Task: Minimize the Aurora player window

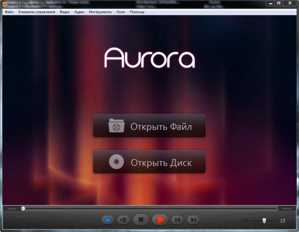Action: click(271, 3)
